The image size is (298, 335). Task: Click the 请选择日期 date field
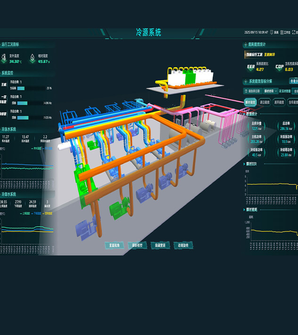click(254, 91)
